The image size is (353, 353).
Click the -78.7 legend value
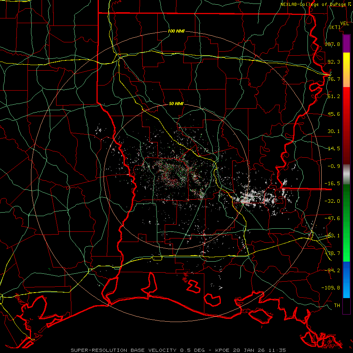click(x=332, y=253)
